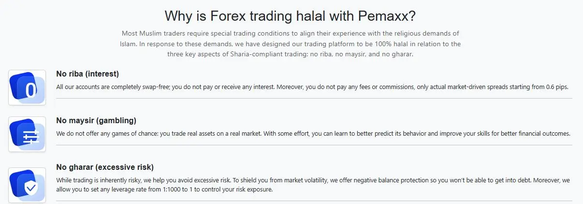Select the sliders icon beside No maysir

coord(27,134)
